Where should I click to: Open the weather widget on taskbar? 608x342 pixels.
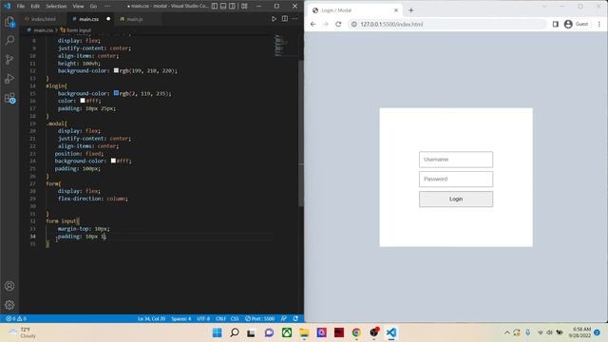coord(23,332)
